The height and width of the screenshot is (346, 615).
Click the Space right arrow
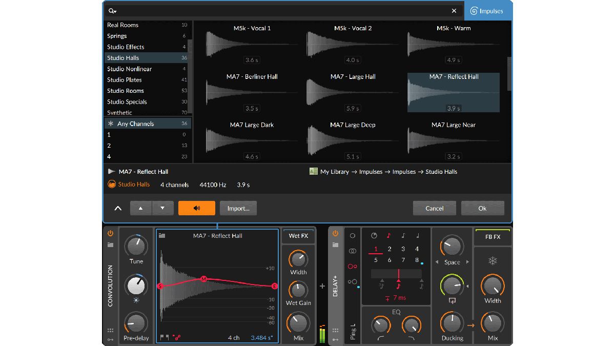[x=467, y=262]
